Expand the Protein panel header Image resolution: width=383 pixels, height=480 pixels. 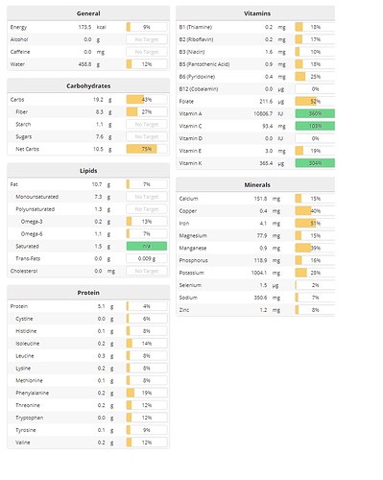pyautogui.click(x=88, y=293)
